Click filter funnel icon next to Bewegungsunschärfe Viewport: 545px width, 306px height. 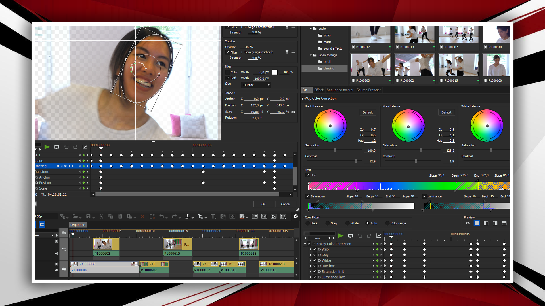point(287,52)
